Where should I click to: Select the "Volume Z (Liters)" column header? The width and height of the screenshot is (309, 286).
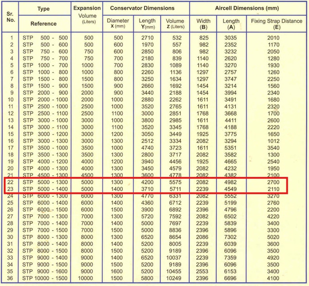(x=175, y=23)
